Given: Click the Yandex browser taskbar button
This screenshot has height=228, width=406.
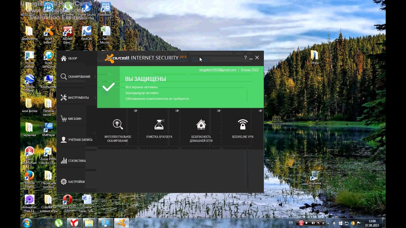Looking at the screenshot, I should coord(74,223).
